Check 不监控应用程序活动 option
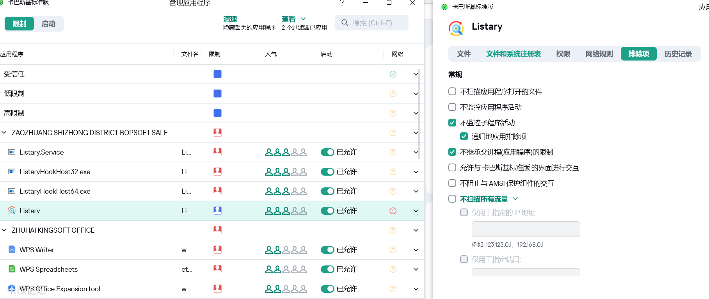 coord(452,107)
